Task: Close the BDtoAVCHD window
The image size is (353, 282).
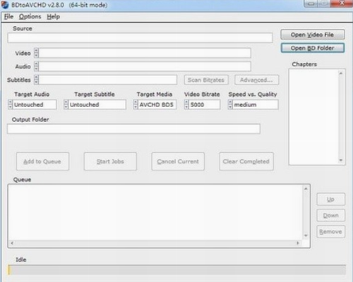Action: click(341, 4)
